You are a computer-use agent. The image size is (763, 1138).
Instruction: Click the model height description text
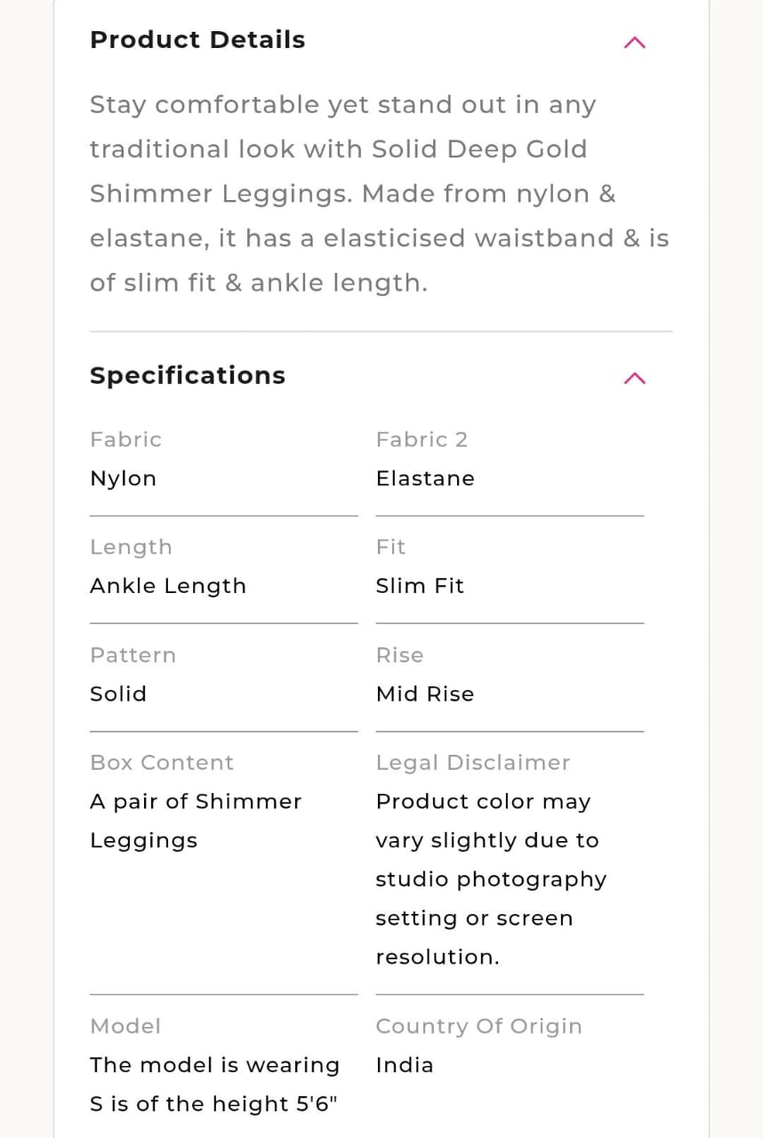pyautogui.click(x=214, y=1084)
